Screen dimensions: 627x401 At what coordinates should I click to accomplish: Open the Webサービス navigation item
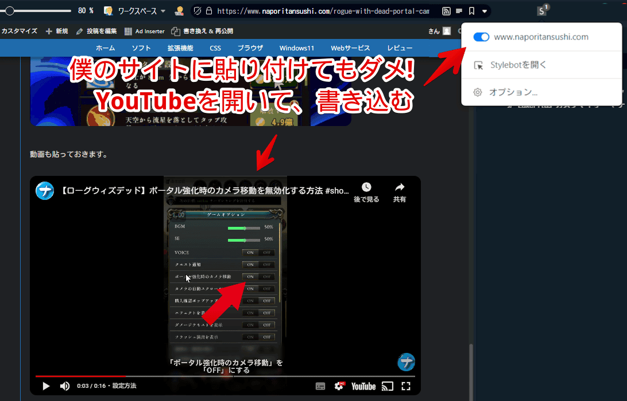coord(350,48)
